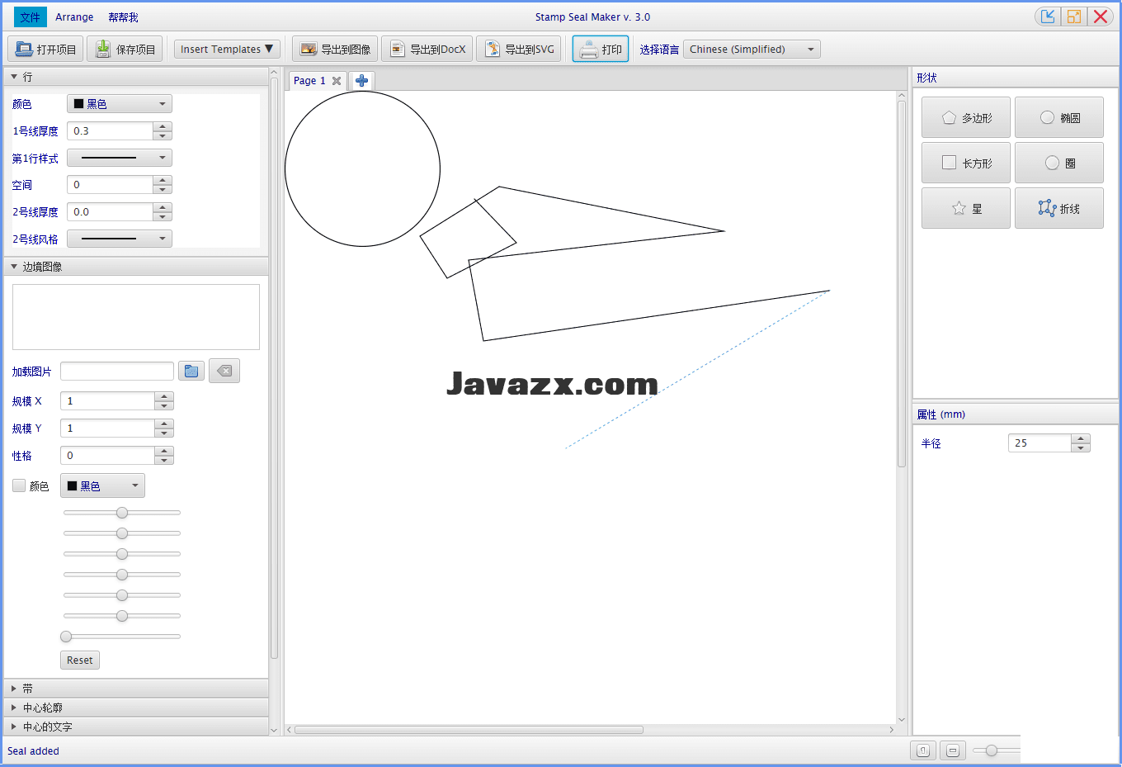1122x767 pixels.
Task: Click the bottom slider above Reset
Action: (122, 637)
